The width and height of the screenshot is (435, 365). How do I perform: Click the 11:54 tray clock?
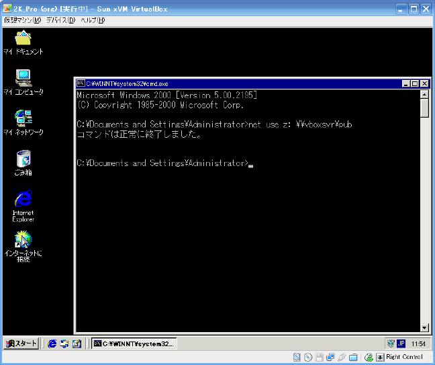point(418,344)
